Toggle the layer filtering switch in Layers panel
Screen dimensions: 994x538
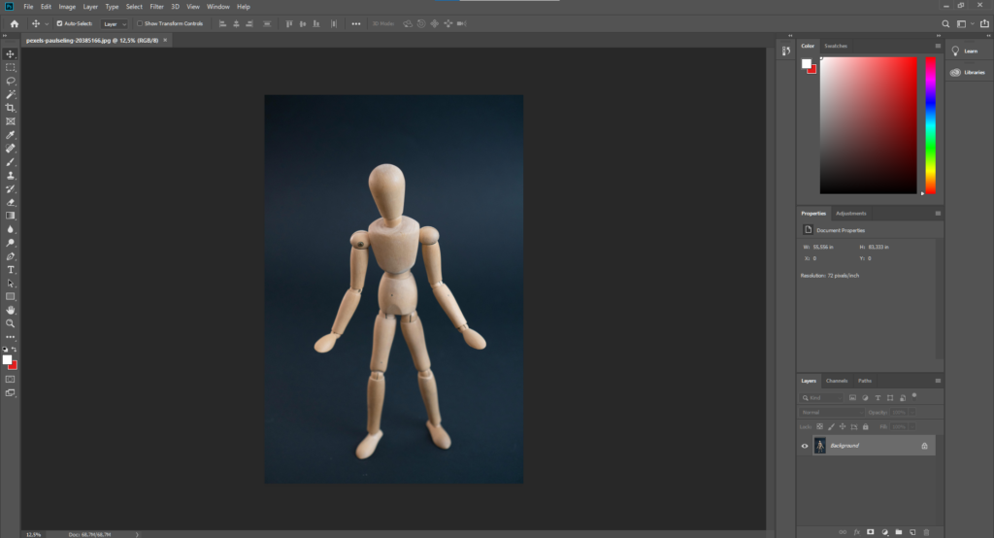pyautogui.click(x=914, y=396)
